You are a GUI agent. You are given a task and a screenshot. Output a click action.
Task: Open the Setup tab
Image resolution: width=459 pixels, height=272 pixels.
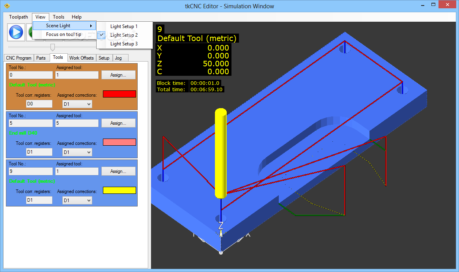coord(104,58)
